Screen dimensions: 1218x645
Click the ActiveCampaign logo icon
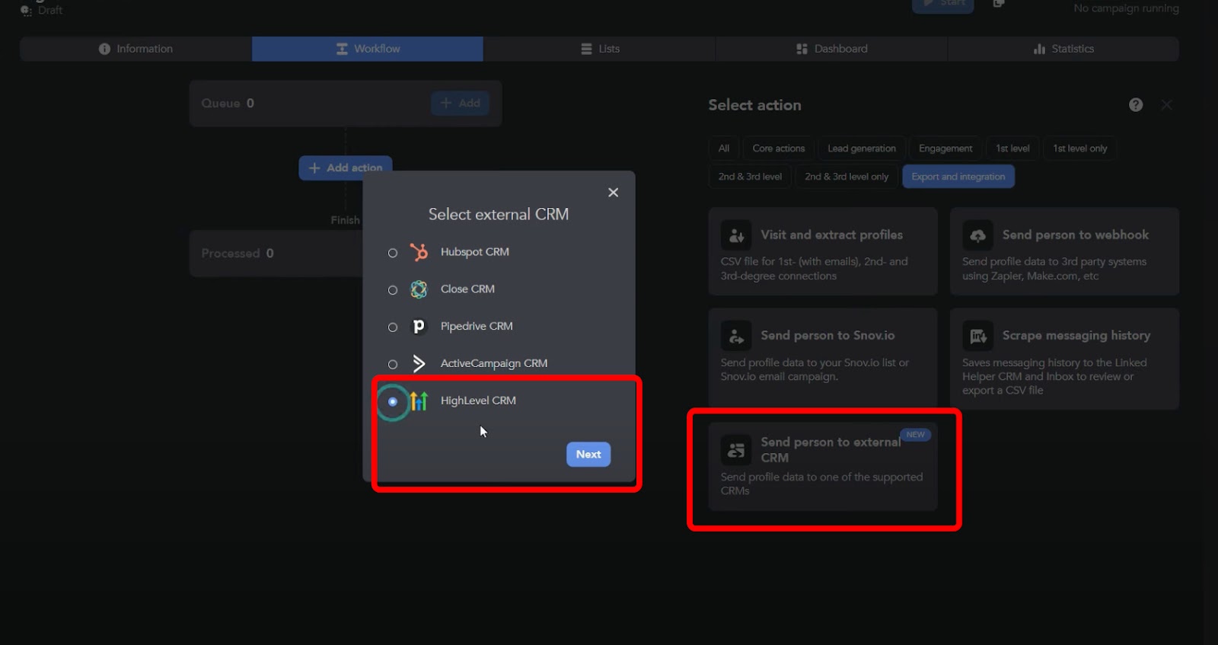419,363
